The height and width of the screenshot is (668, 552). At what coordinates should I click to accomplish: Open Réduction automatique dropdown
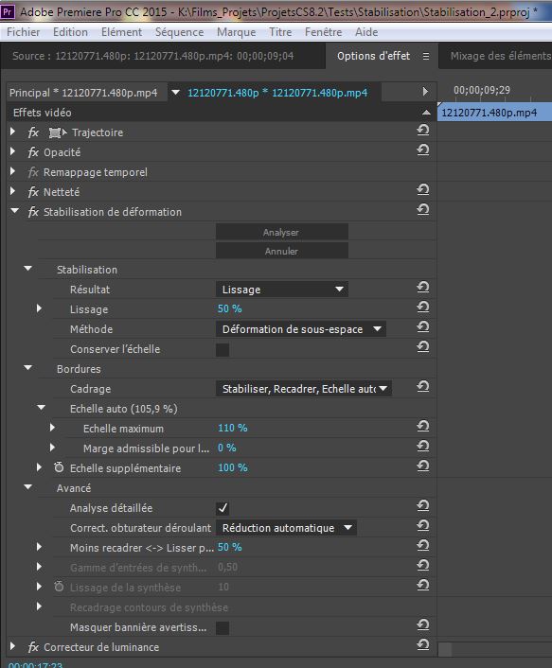coord(286,528)
